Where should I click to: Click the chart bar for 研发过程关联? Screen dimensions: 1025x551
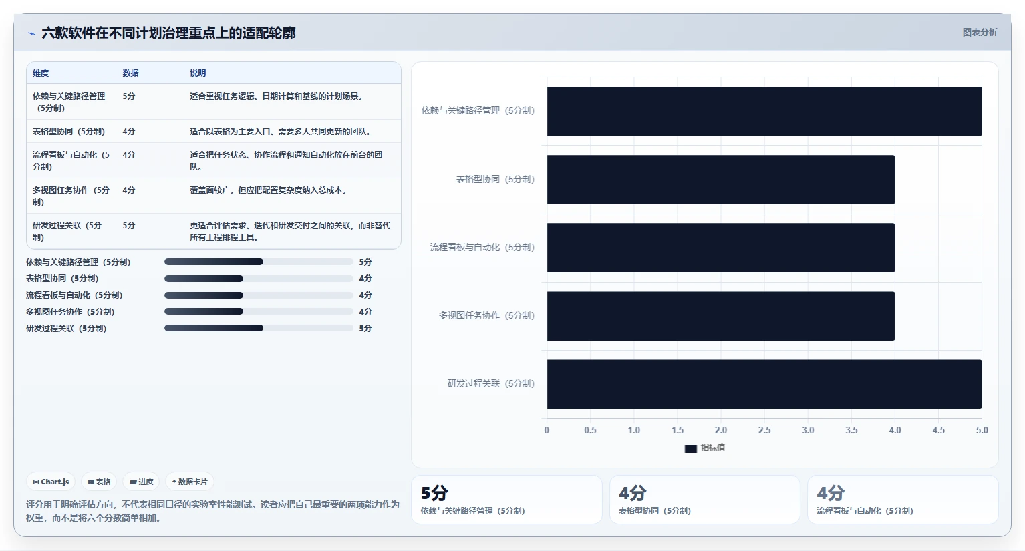point(764,384)
